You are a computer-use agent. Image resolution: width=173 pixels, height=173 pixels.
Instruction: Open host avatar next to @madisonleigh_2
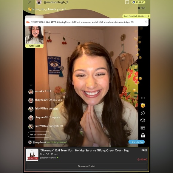tap(39, 2)
